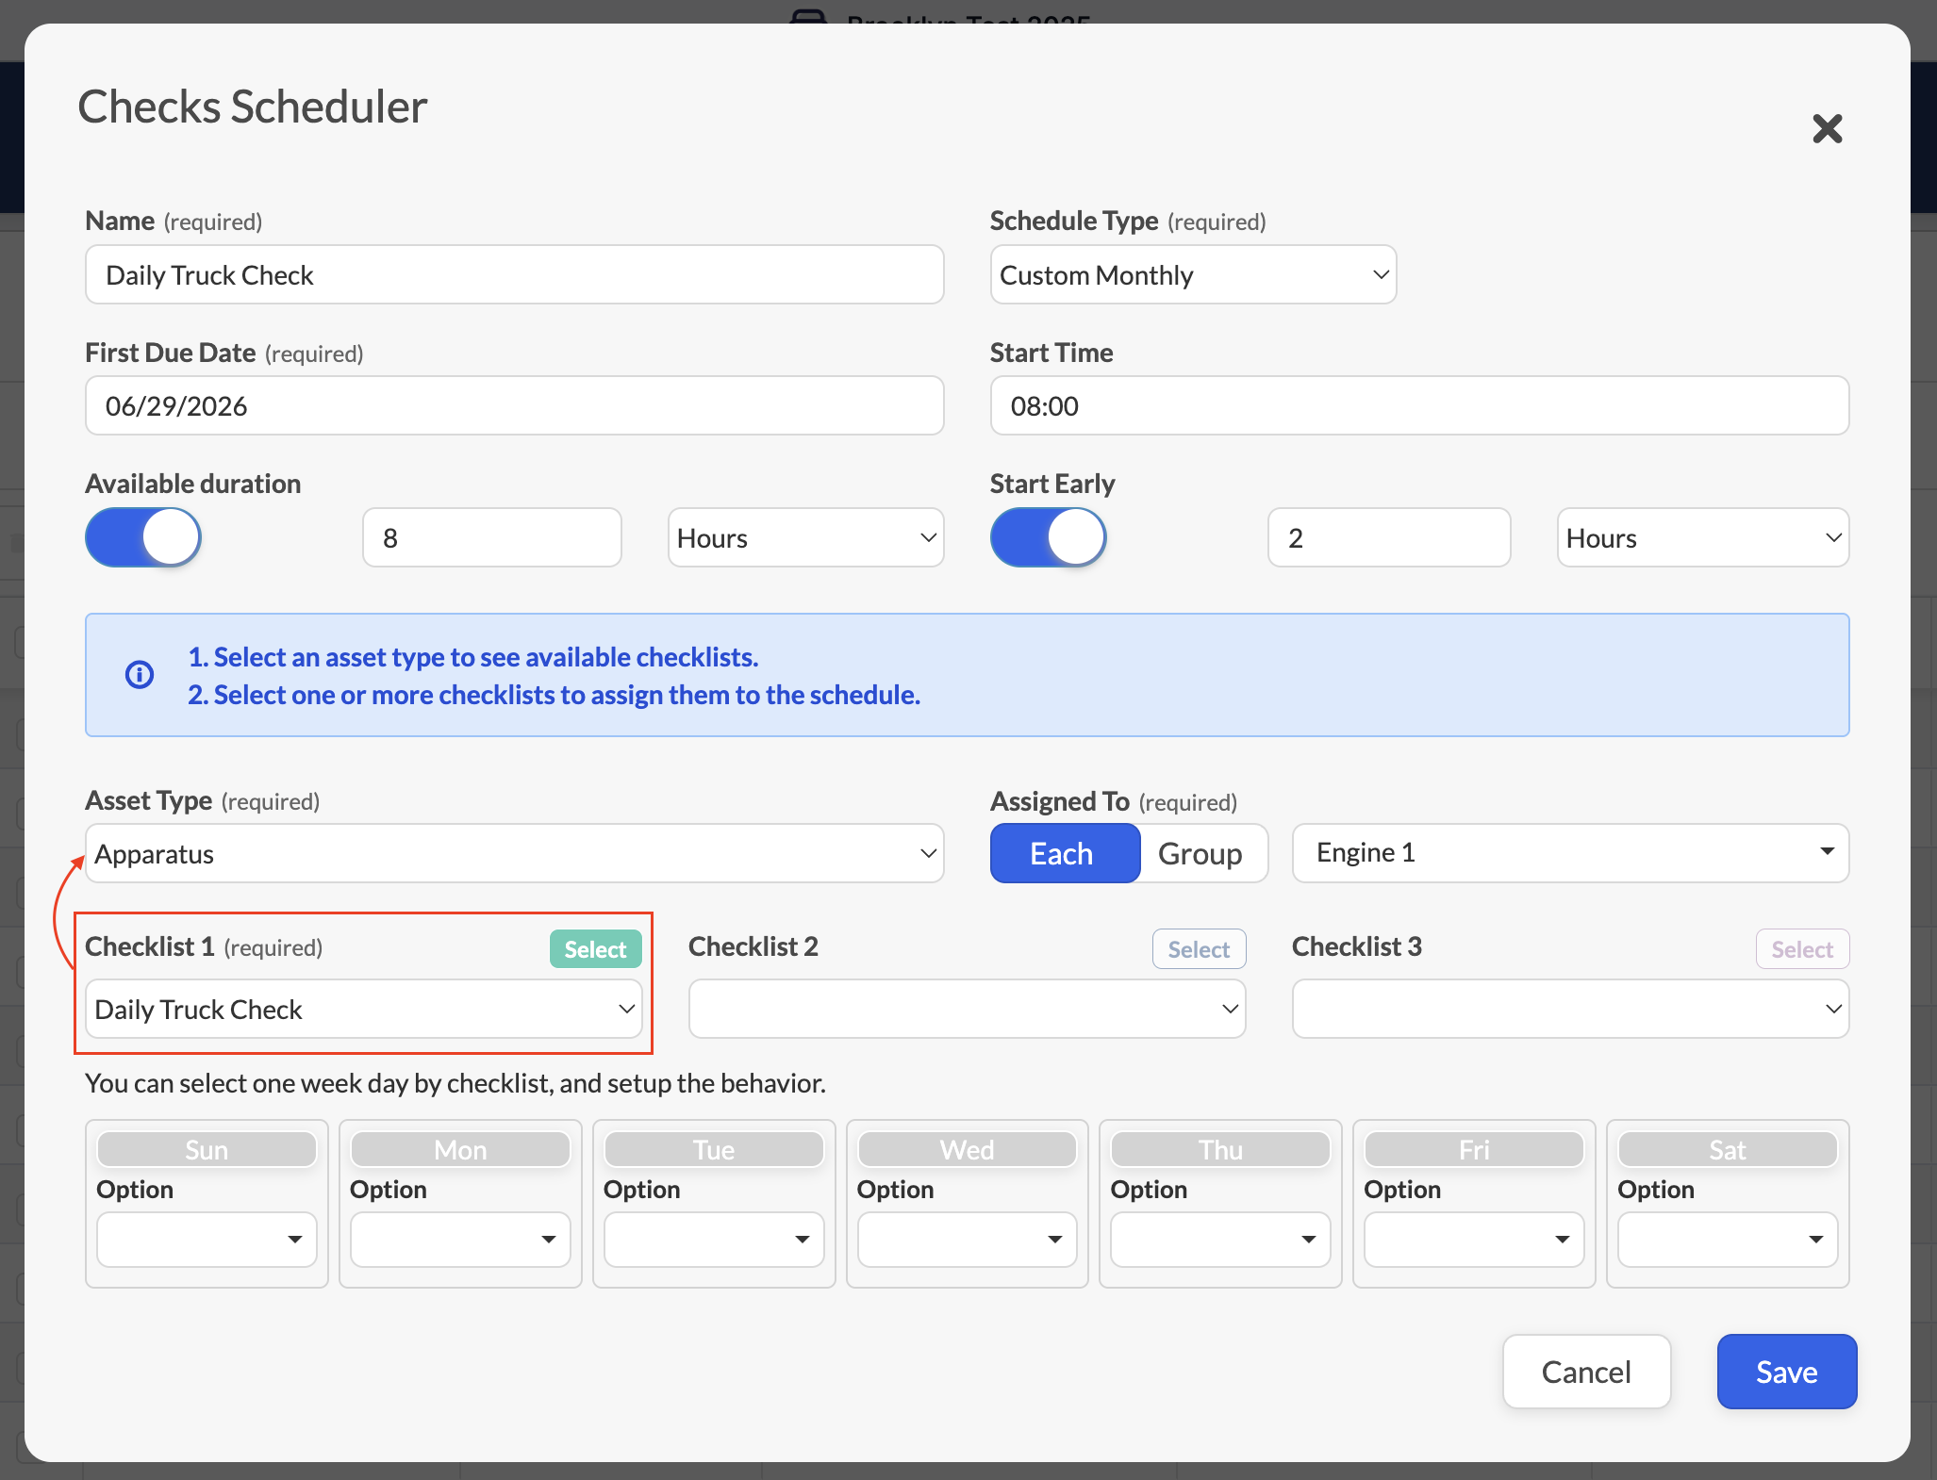1937x1480 pixels.
Task: Toggle the Thu weekday button
Action: click(1220, 1149)
